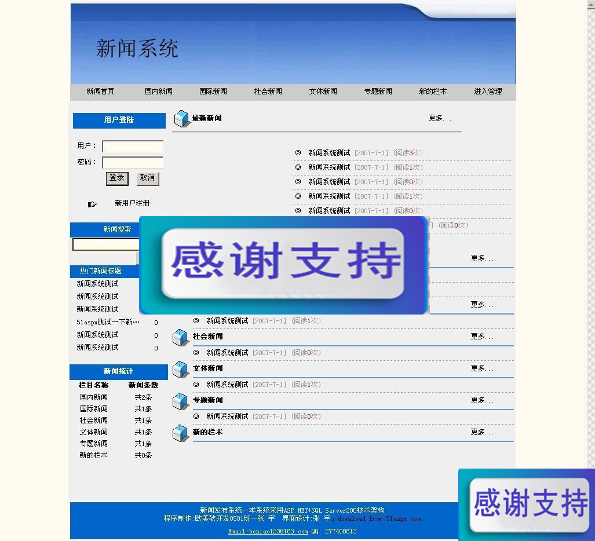The height and width of the screenshot is (541, 595).
Task: Focus the 用户 username input field
Action: tap(133, 147)
